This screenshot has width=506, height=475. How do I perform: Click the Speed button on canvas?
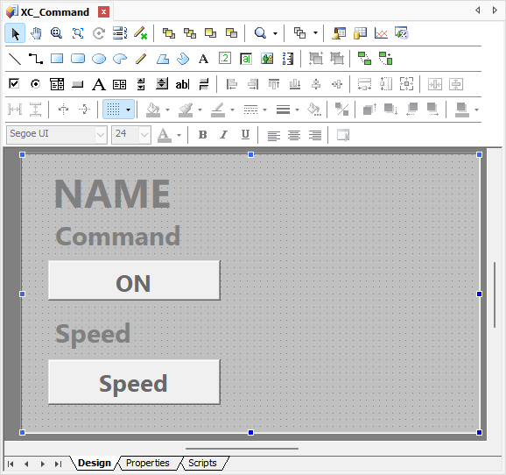(x=134, y=382)
